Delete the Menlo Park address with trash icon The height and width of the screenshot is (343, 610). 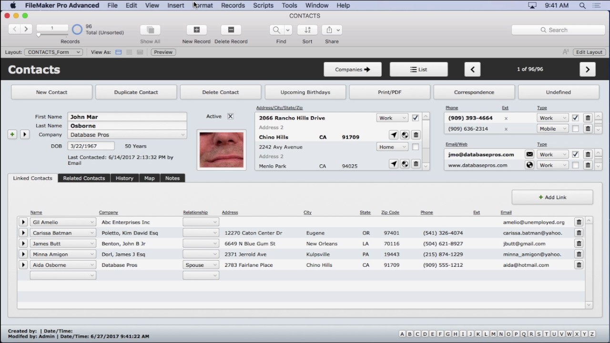[x=416, y=164]
